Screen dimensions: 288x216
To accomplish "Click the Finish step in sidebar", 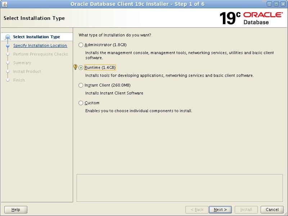I will [19, 80].
